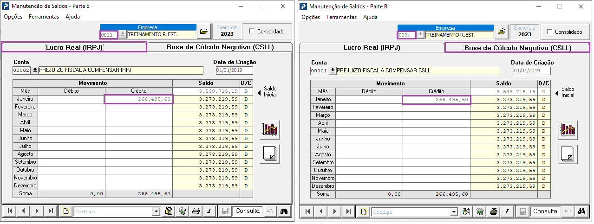Click Junho row label in left window

click(25, 139)
